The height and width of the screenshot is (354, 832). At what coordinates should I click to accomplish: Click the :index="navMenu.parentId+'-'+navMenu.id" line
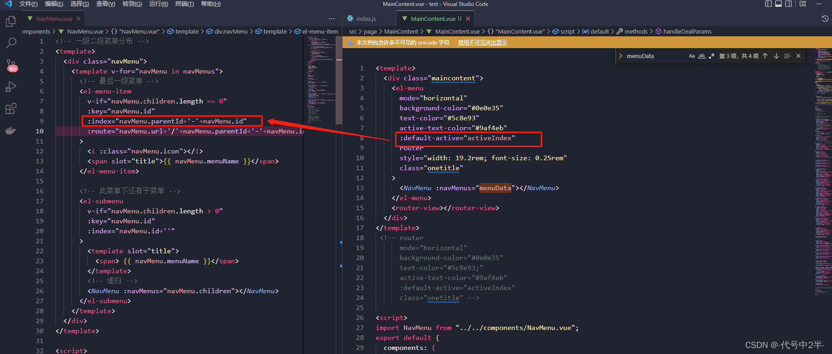(167, 121)
